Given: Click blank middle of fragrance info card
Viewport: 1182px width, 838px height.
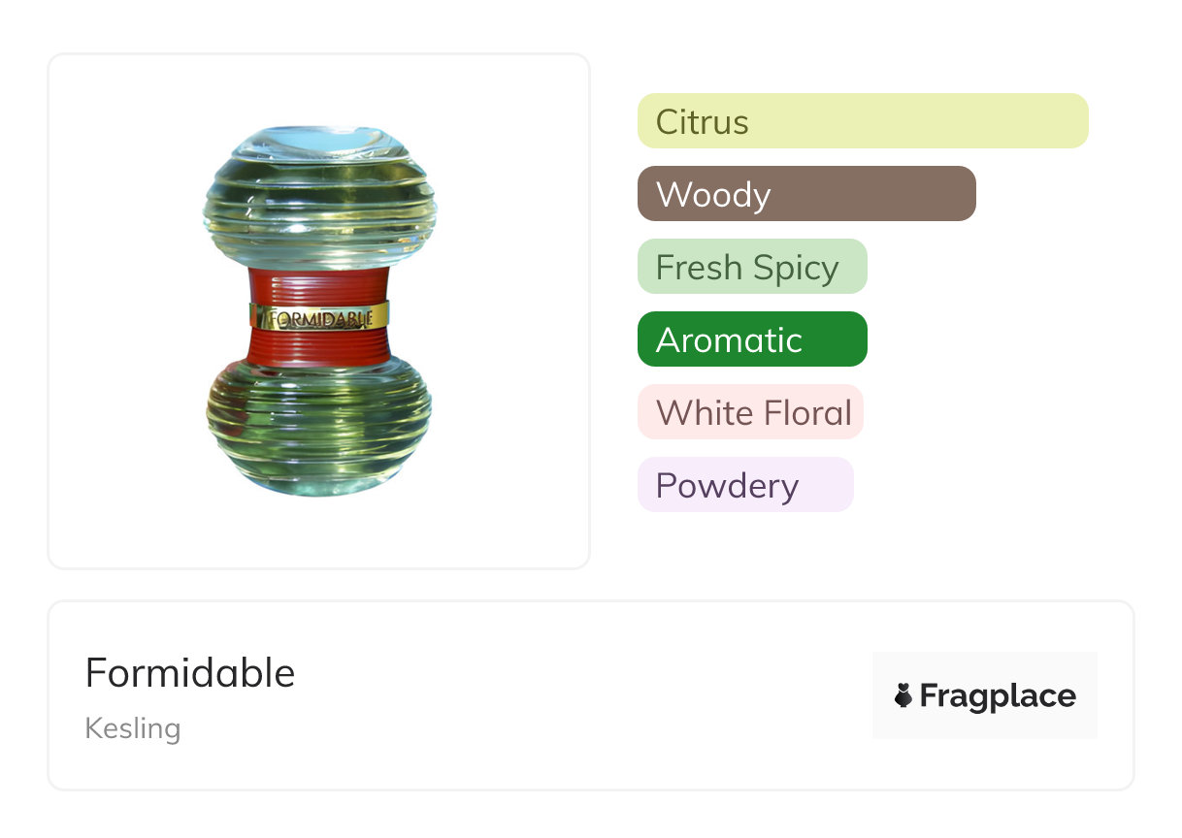Looking at the screenshot, I should click(x=582, y=695).
